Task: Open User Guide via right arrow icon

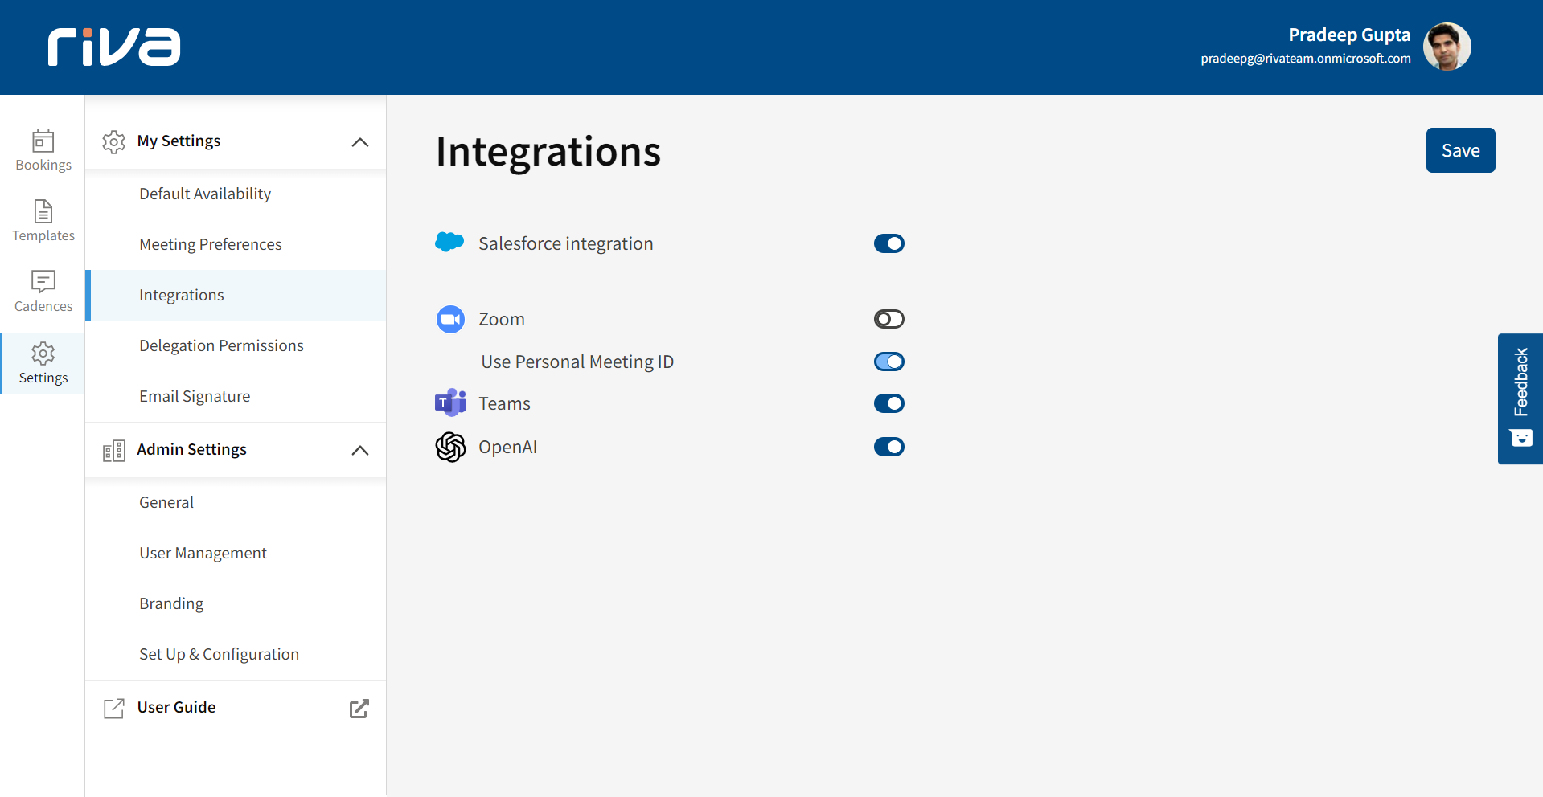Action: coord(359,709)
